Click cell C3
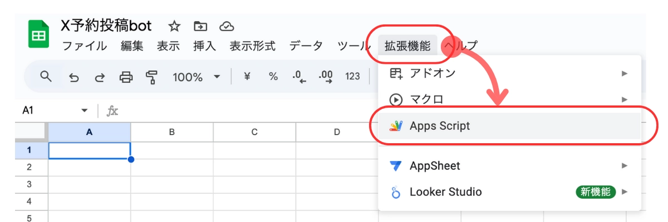The image size is (668, 222). pyautogui.click(x=254, y=184)
